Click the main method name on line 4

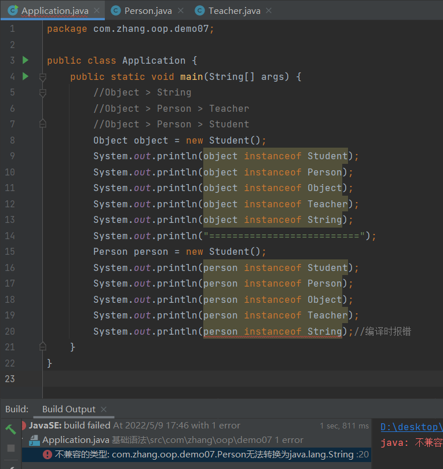[x=192, y=76]
